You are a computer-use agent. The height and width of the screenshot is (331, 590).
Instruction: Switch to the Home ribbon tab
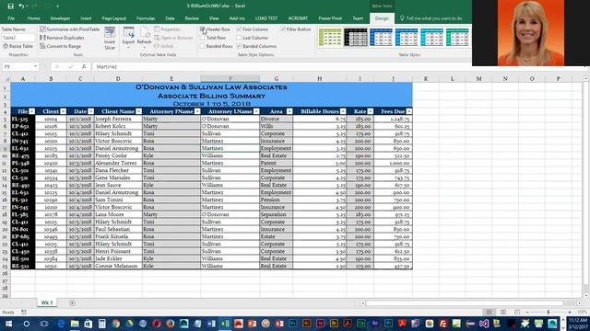[33, 18]
